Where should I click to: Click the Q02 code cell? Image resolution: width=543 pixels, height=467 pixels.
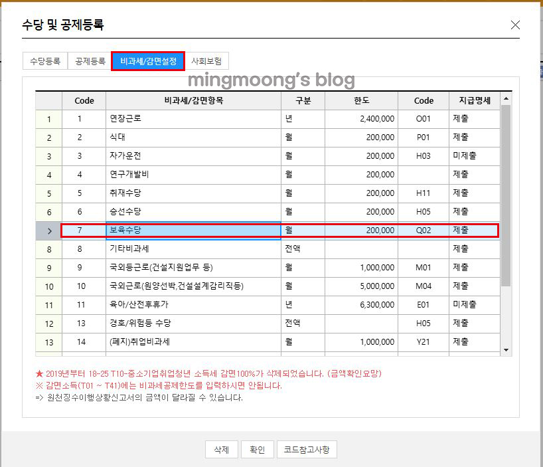423,231
